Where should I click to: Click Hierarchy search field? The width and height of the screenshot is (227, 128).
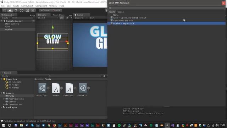point(23,18)
